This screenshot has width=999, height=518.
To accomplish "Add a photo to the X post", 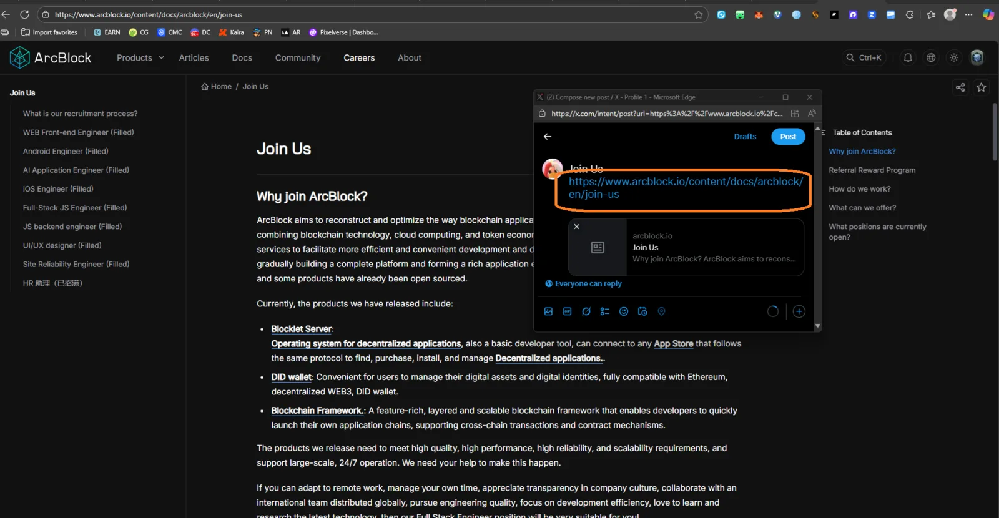I will (548, 311).
